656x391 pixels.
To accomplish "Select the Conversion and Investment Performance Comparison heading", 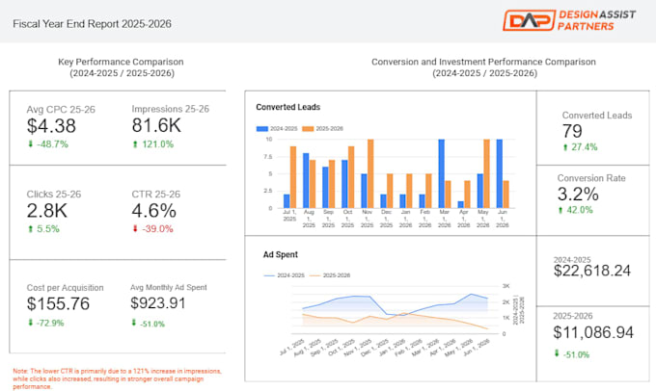I will tap(483, 62).
